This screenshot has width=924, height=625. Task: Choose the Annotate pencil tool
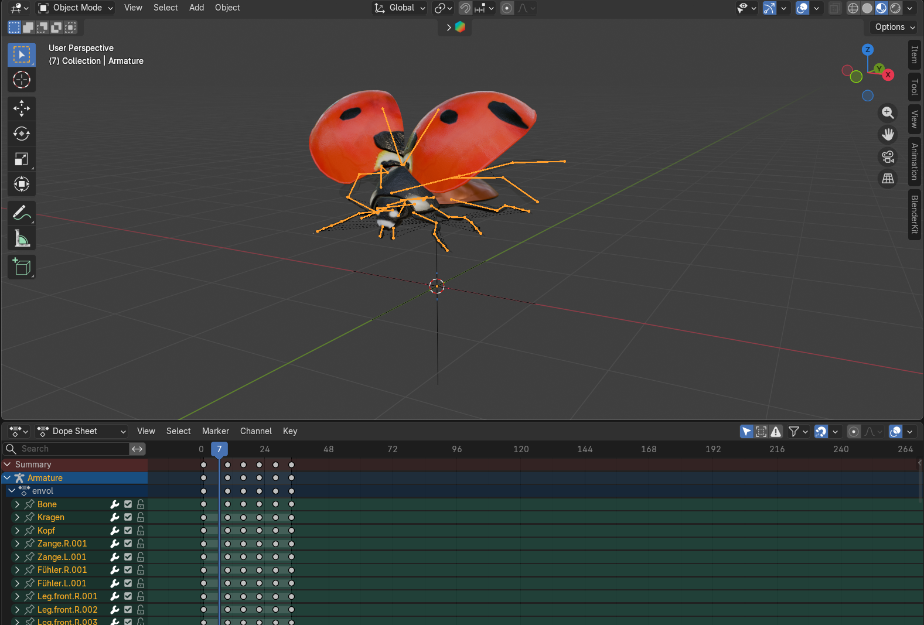[22, 213]
